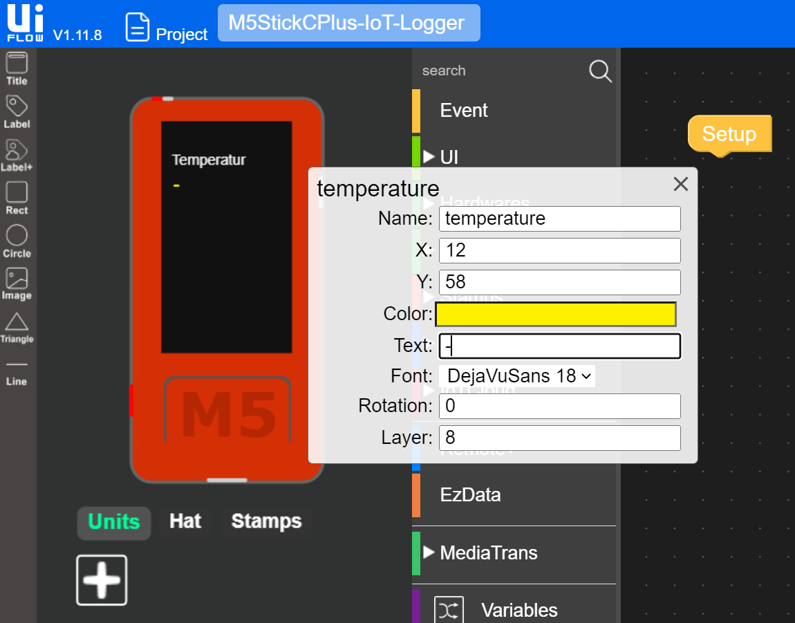Click the V1.11.8 version text

coord(77,35)
